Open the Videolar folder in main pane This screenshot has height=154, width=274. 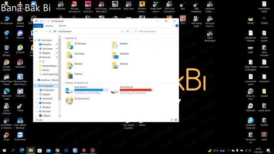(69, 76)
